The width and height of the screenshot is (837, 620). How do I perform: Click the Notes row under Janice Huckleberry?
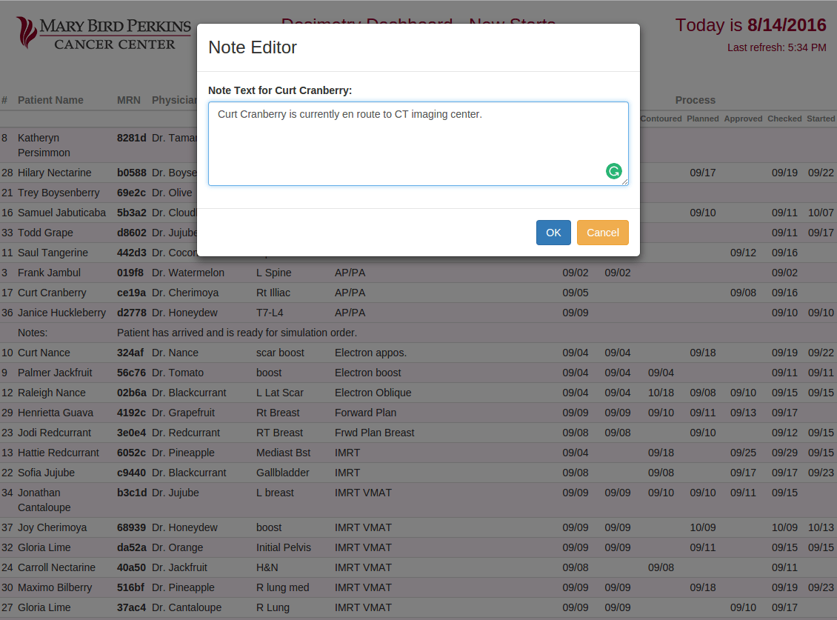237,333
